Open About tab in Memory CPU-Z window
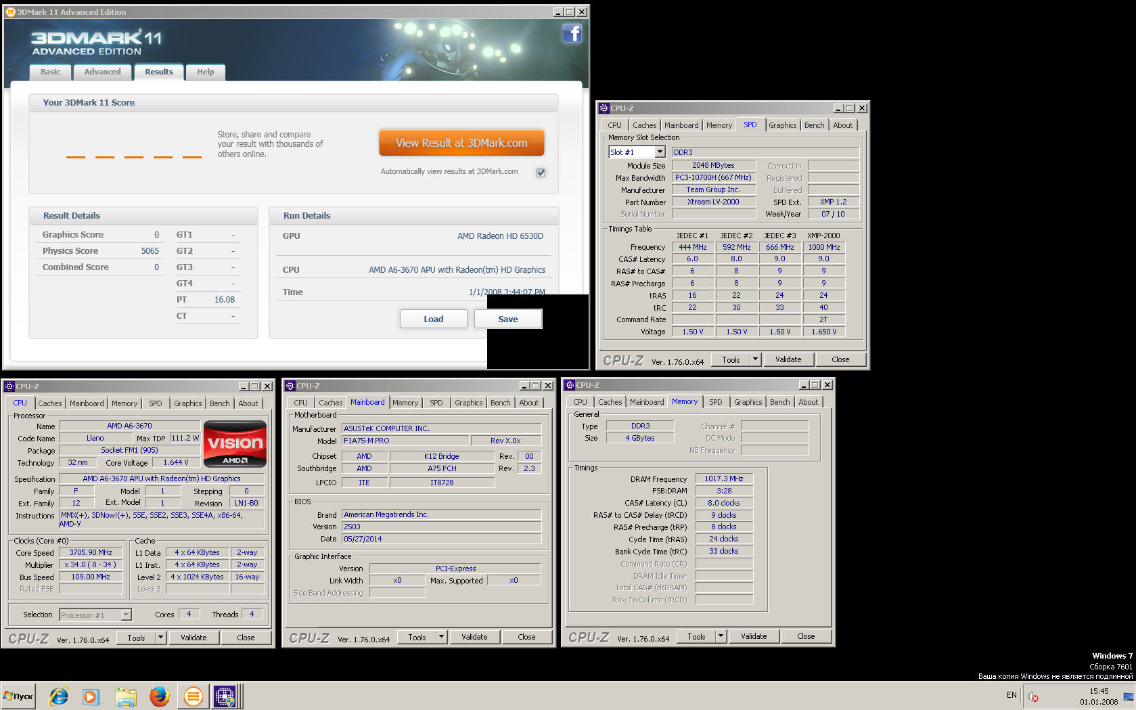 coord(808,402)
